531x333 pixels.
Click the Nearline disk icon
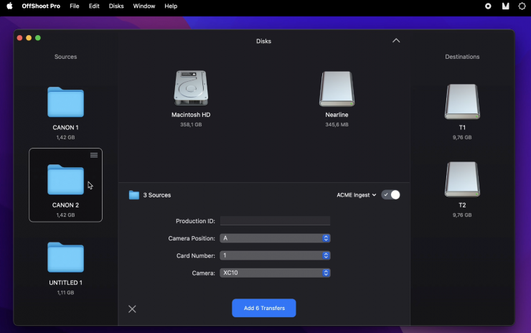[337, 89]
